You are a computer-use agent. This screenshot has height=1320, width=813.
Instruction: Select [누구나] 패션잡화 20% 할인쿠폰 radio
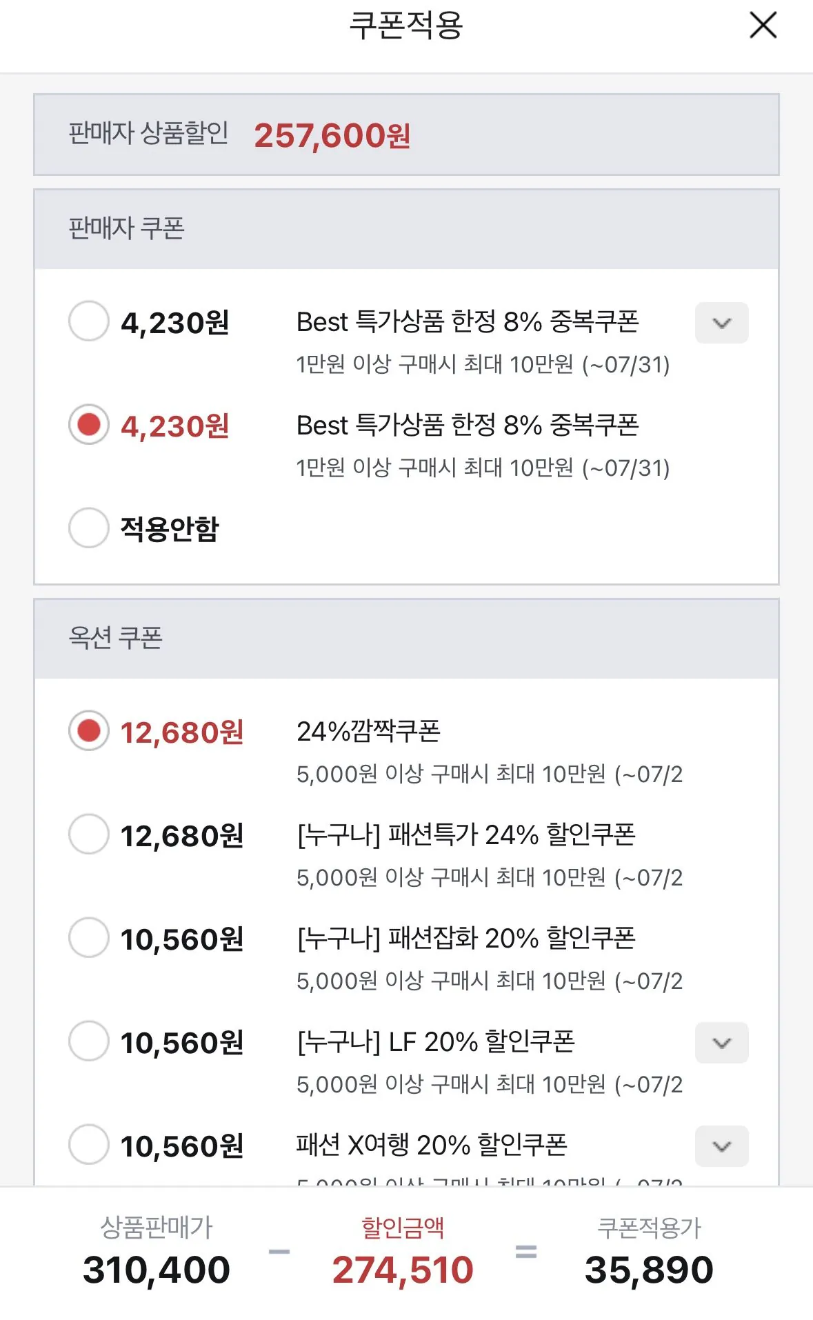click(89, 938)
